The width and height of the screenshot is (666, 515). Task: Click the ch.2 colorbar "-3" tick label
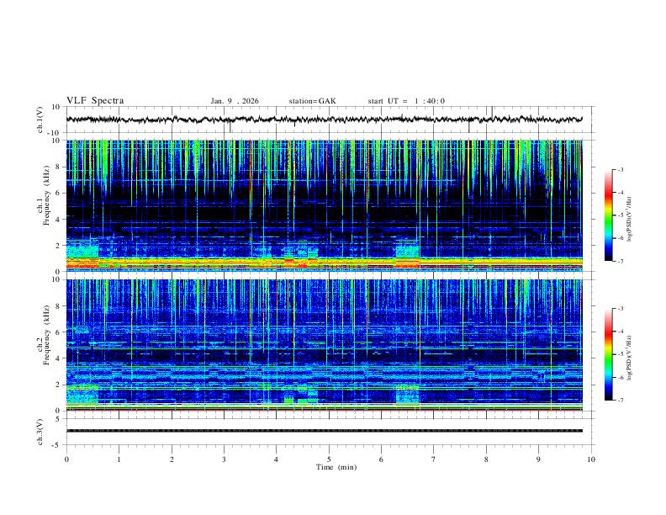620,309
